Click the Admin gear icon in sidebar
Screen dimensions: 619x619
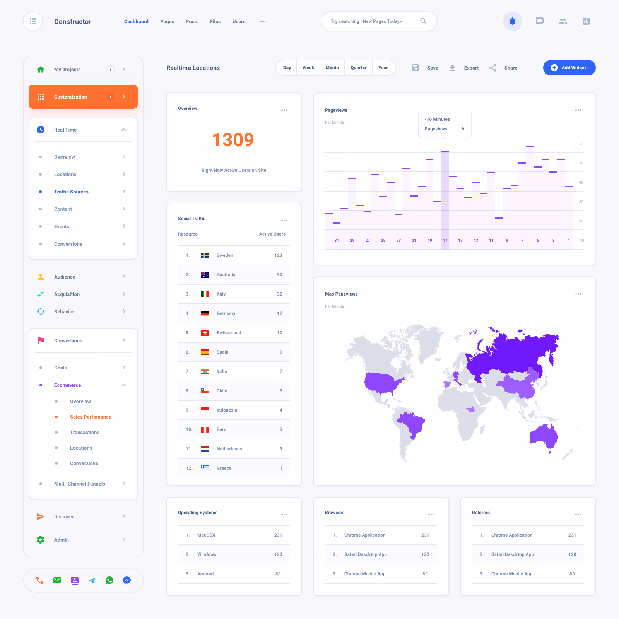(40, 540)
